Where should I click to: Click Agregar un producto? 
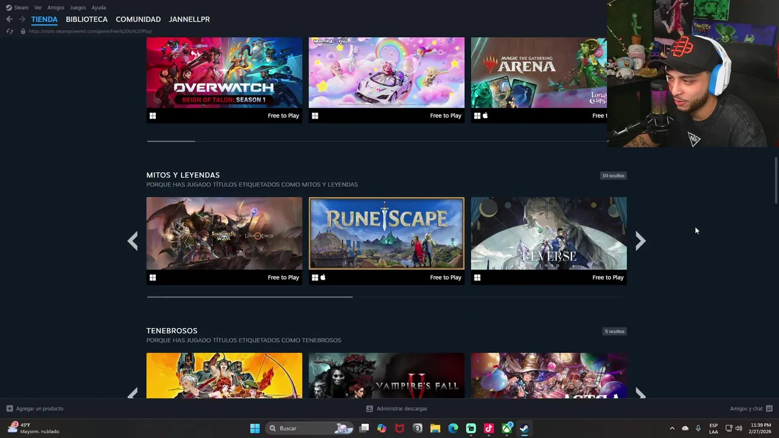(35, 409)
